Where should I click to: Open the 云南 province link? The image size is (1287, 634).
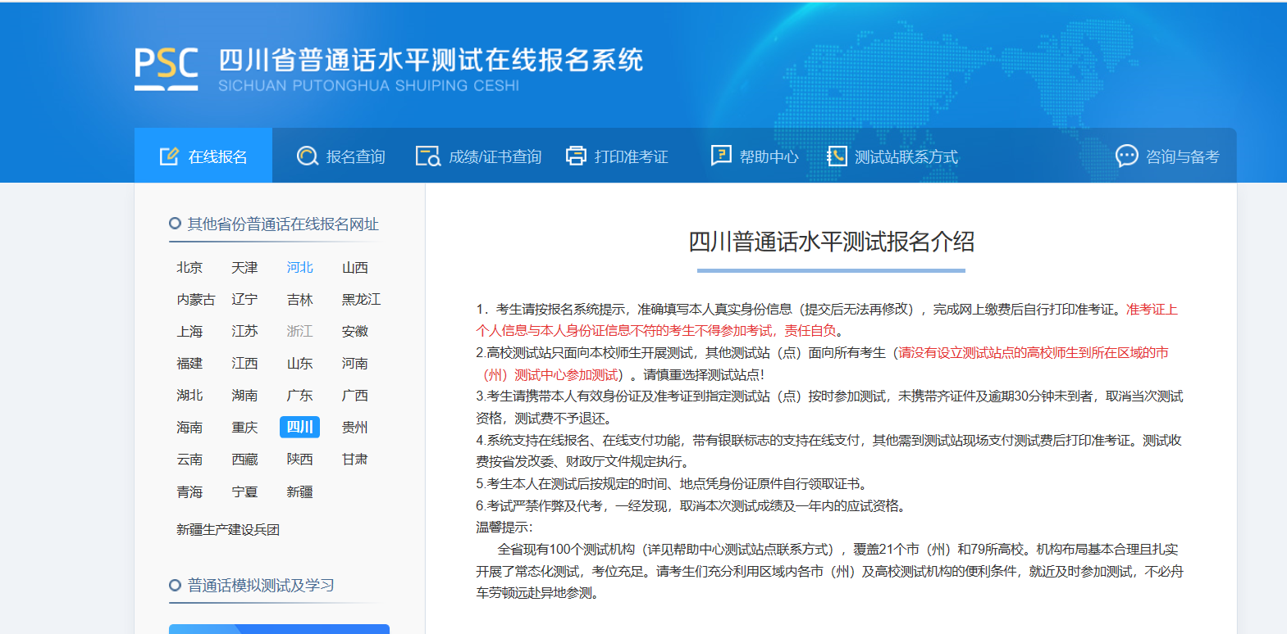pos(189,460)
